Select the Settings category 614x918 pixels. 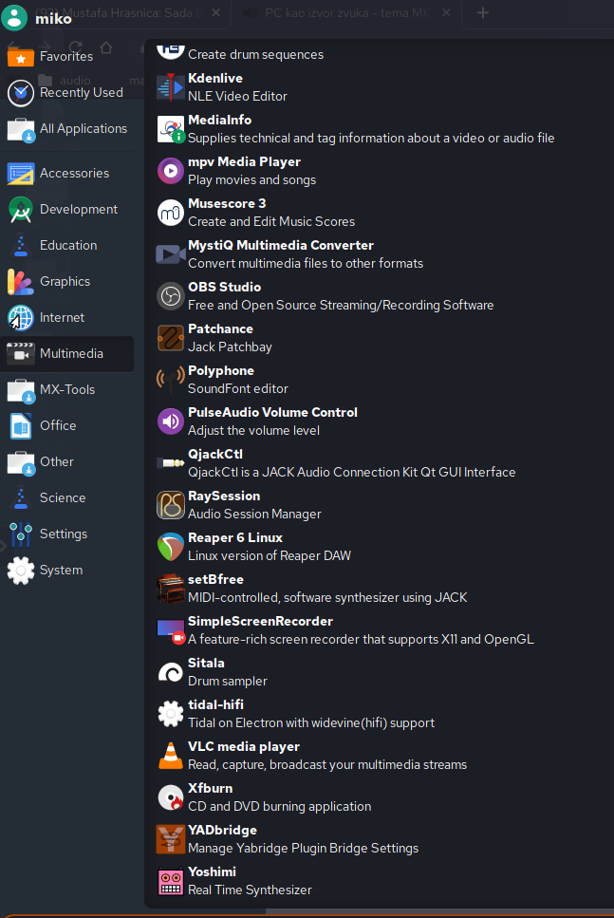[x=67, y=534]
